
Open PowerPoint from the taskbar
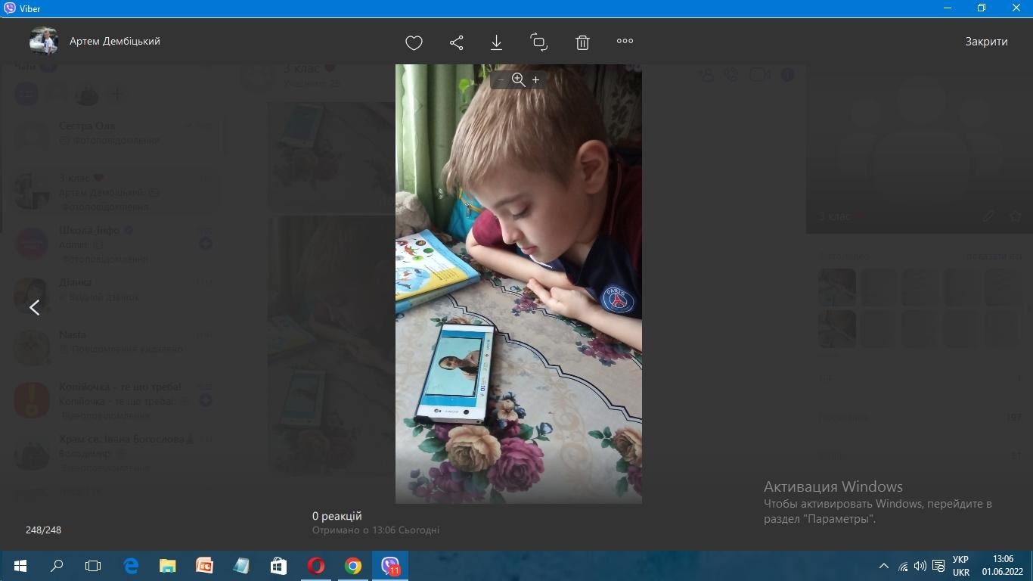click(x=204, y=566)
